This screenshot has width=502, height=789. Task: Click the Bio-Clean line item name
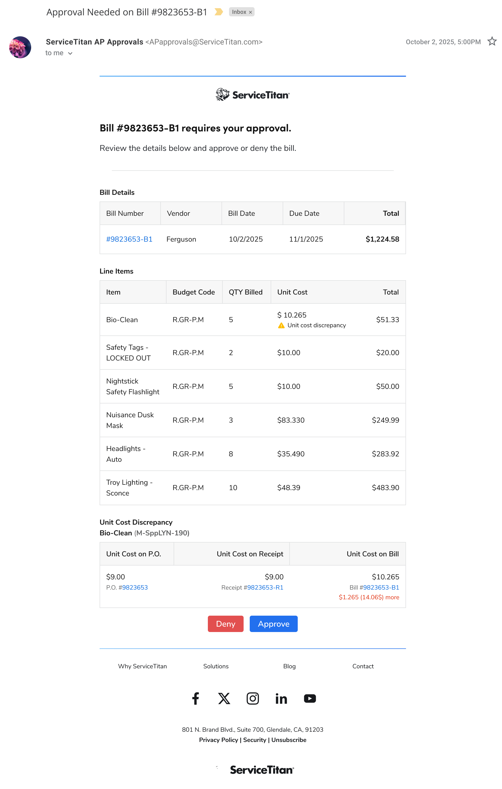(x=122, y=320)
